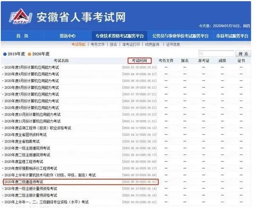This screenshot has height=208, width=254.
Task: Click the 成绩 column header
Action: 222,60
